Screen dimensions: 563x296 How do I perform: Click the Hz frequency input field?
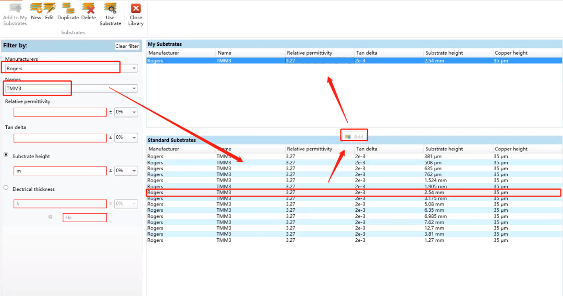pos(85,217)
